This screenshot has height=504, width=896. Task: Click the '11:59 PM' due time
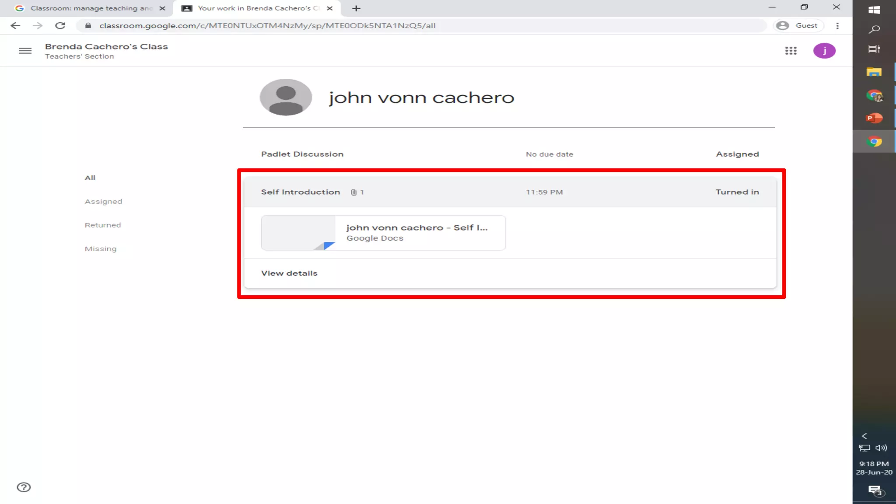(x=544, y=192)
